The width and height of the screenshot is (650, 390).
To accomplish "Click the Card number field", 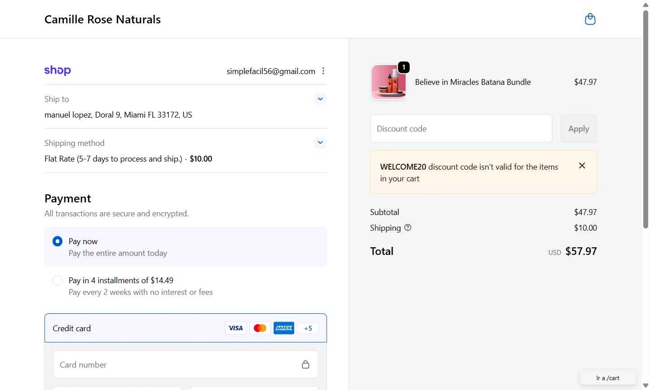I will (x=186, y=364).
